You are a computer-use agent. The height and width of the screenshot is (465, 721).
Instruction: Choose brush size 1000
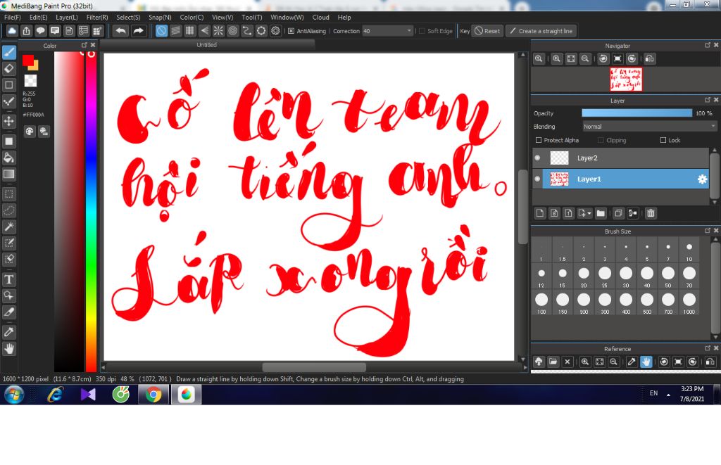tap(689, 302)
